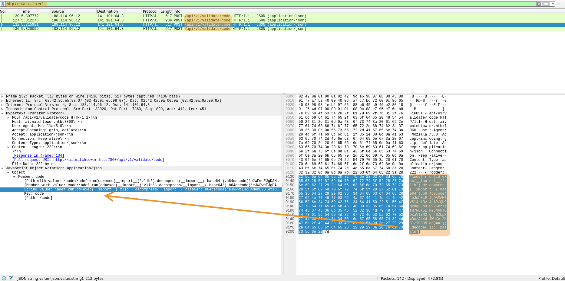Expand the Ethernet II tree node
The height and width of the screenshot is (281, 565).
point(2,101)
